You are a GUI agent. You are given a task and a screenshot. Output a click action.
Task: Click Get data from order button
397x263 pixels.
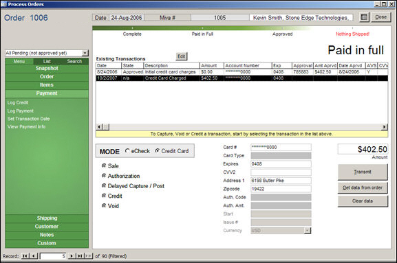coord(363,187)
